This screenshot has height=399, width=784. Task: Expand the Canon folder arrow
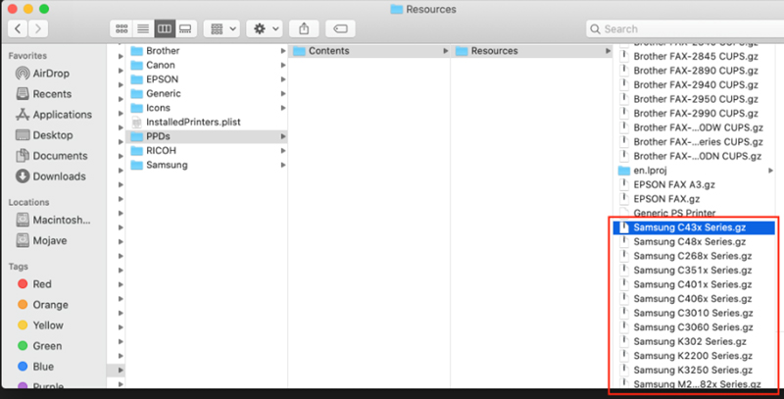tap(283, 65)
